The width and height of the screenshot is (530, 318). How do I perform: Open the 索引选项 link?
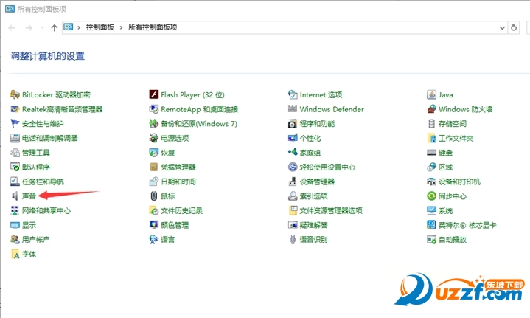pyautogui.click(x=314, y=196)
